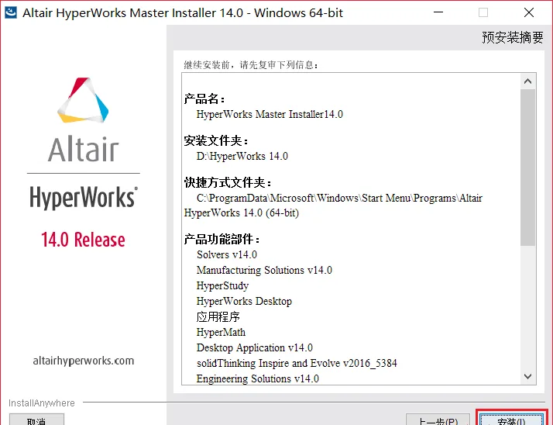The image size is (553, 425).
Task: Click altairhyperworks.com text
Action: coord(84,361)
